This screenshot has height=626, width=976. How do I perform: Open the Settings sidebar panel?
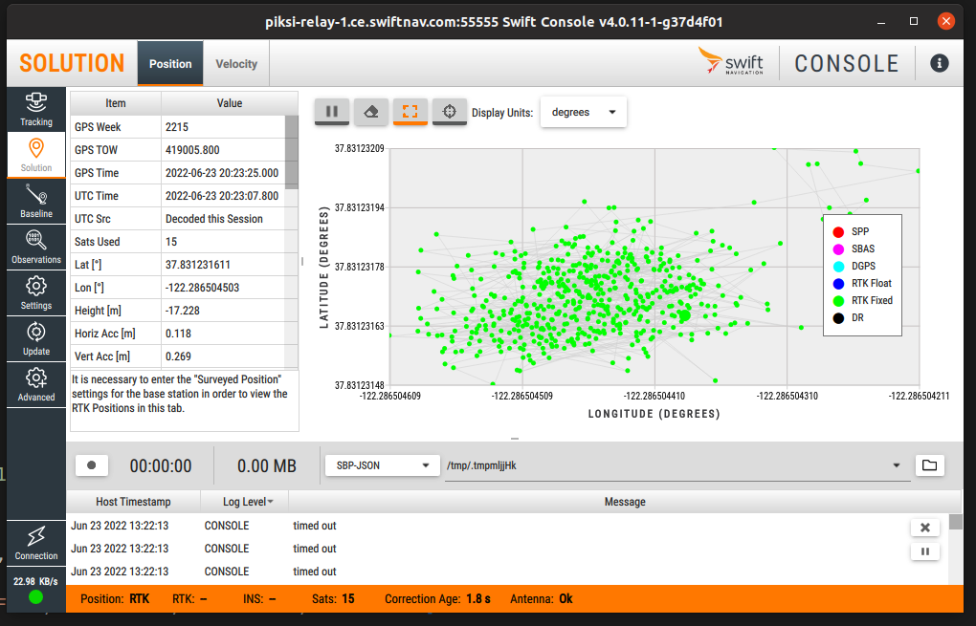click(36, 292)
